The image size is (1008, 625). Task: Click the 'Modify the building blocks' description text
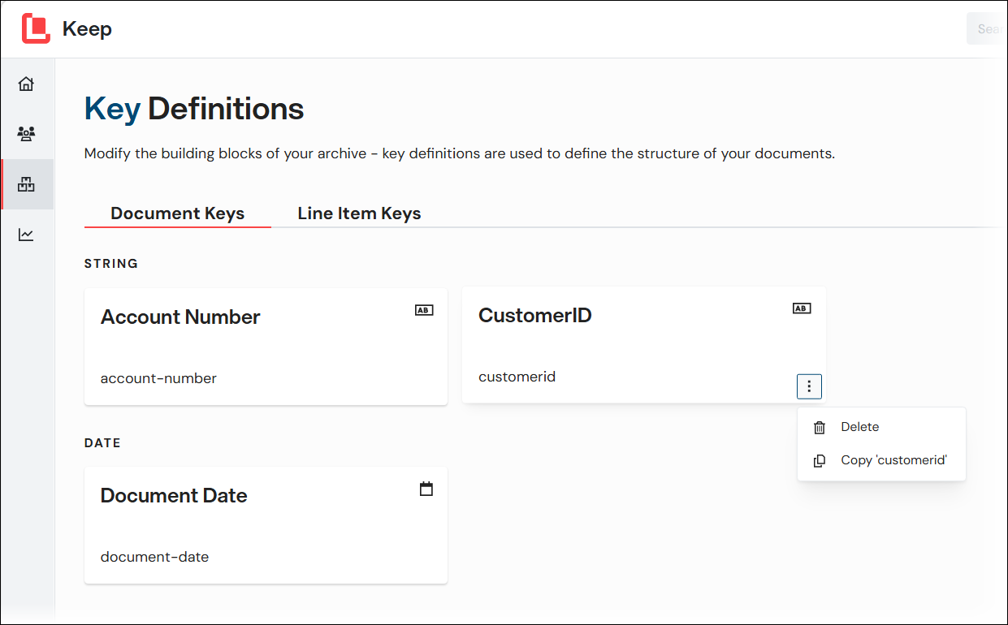coord(460,153)
